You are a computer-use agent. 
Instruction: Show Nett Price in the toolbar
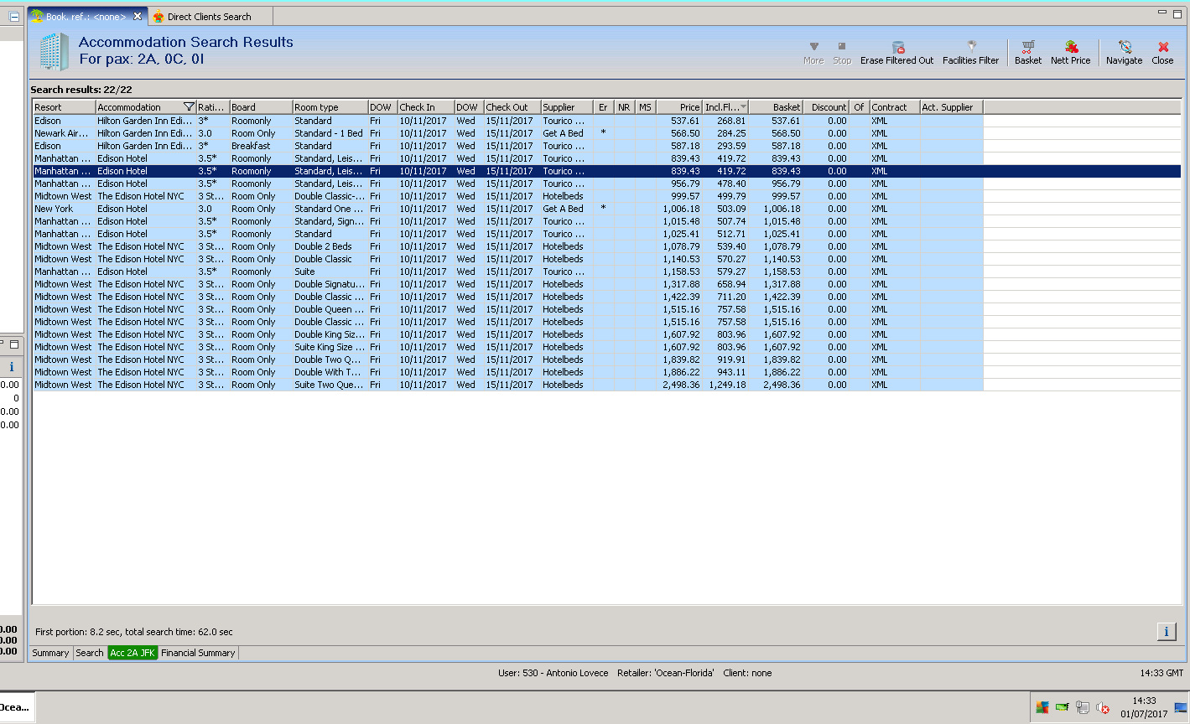1071,53
